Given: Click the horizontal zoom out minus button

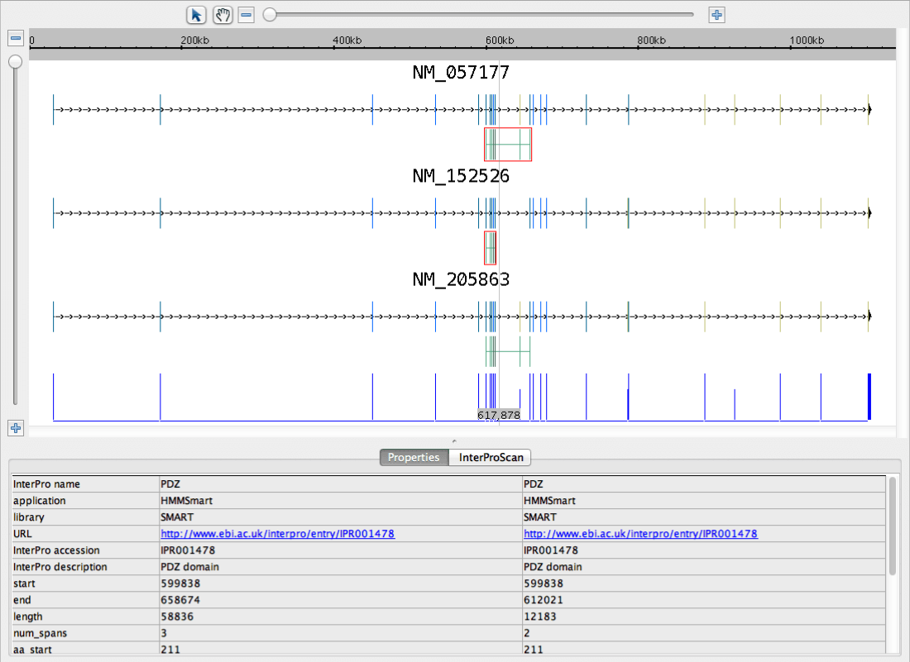Looking at the screenshot, I should click(x=246, y=15).
